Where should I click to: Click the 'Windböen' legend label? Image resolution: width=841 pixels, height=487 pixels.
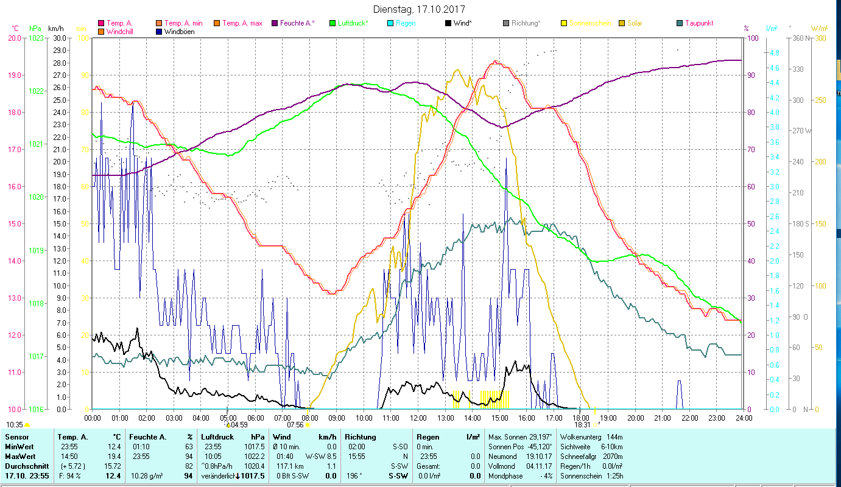[180, 32]
